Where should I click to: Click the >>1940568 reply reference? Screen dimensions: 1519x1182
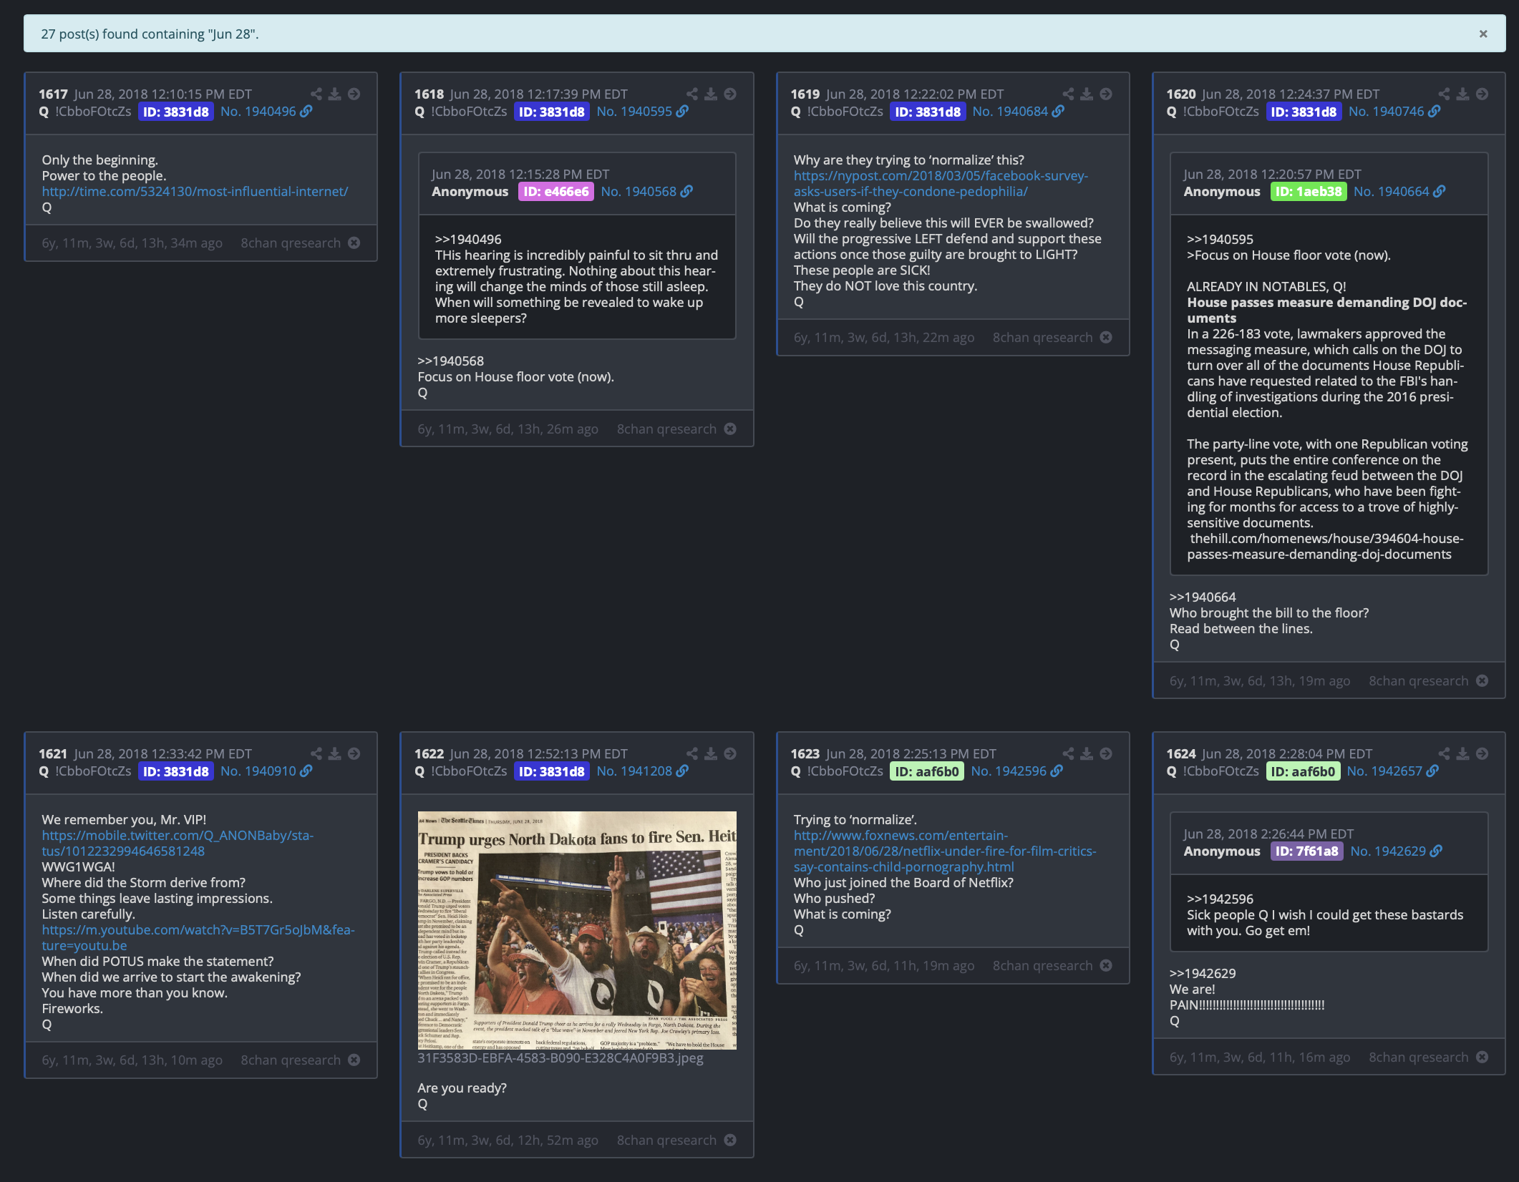[450, 361]
